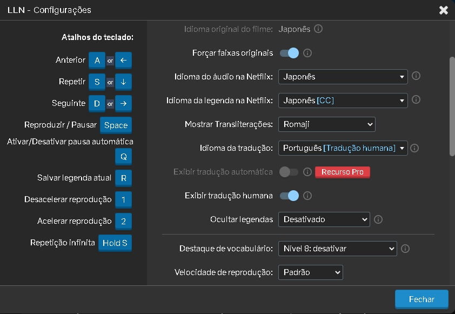Click info icon beside Destaque de vocabulário
This screenshot has width=455, height=314.
(405, 249)
